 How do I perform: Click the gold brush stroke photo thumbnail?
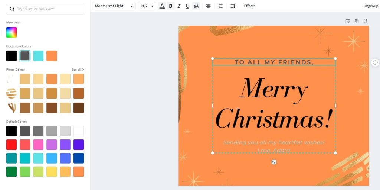click(x=12, y=107)
